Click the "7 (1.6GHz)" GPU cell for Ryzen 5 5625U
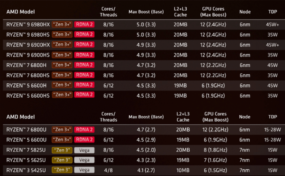The image size is (285, 176). (x=215, y=160)
